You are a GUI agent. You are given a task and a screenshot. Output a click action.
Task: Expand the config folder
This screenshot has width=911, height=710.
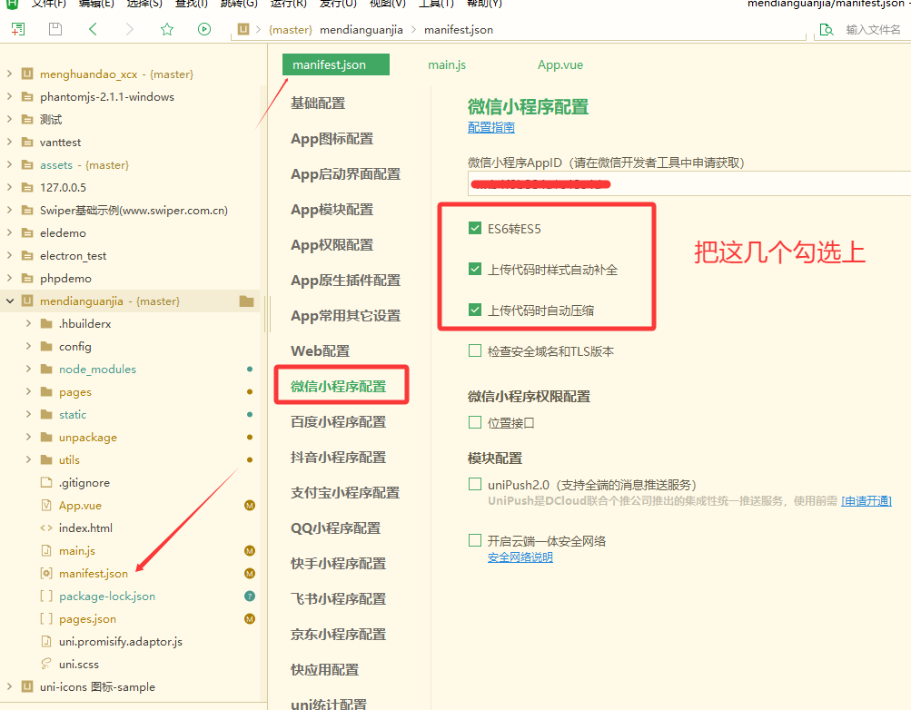28,346
